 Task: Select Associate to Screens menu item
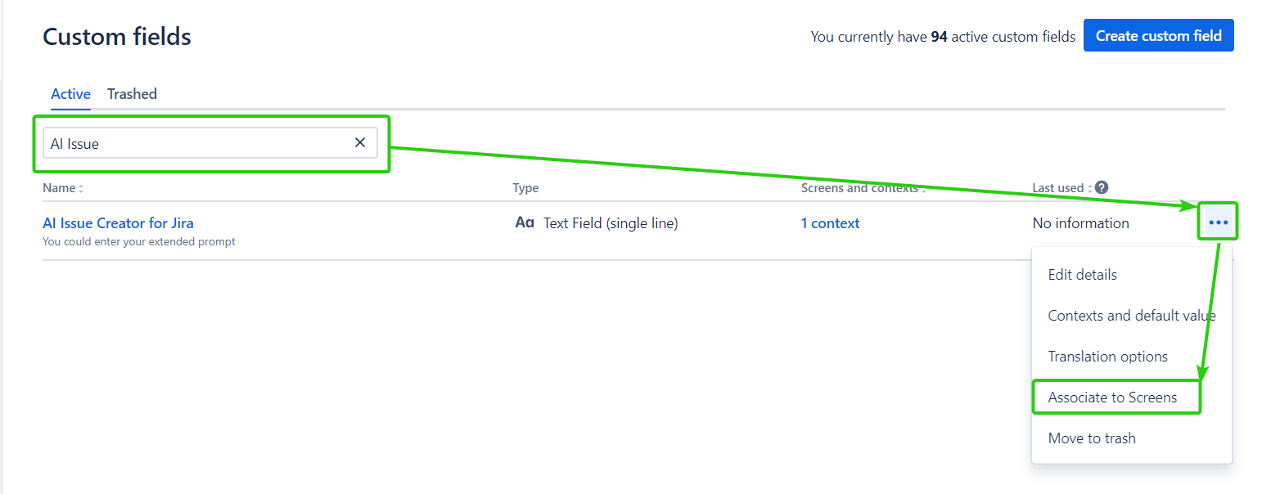[1112, 397]
